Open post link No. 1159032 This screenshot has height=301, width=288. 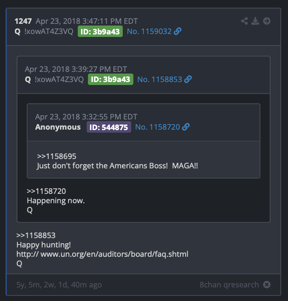pyautogui.click(x=149, y=31)
